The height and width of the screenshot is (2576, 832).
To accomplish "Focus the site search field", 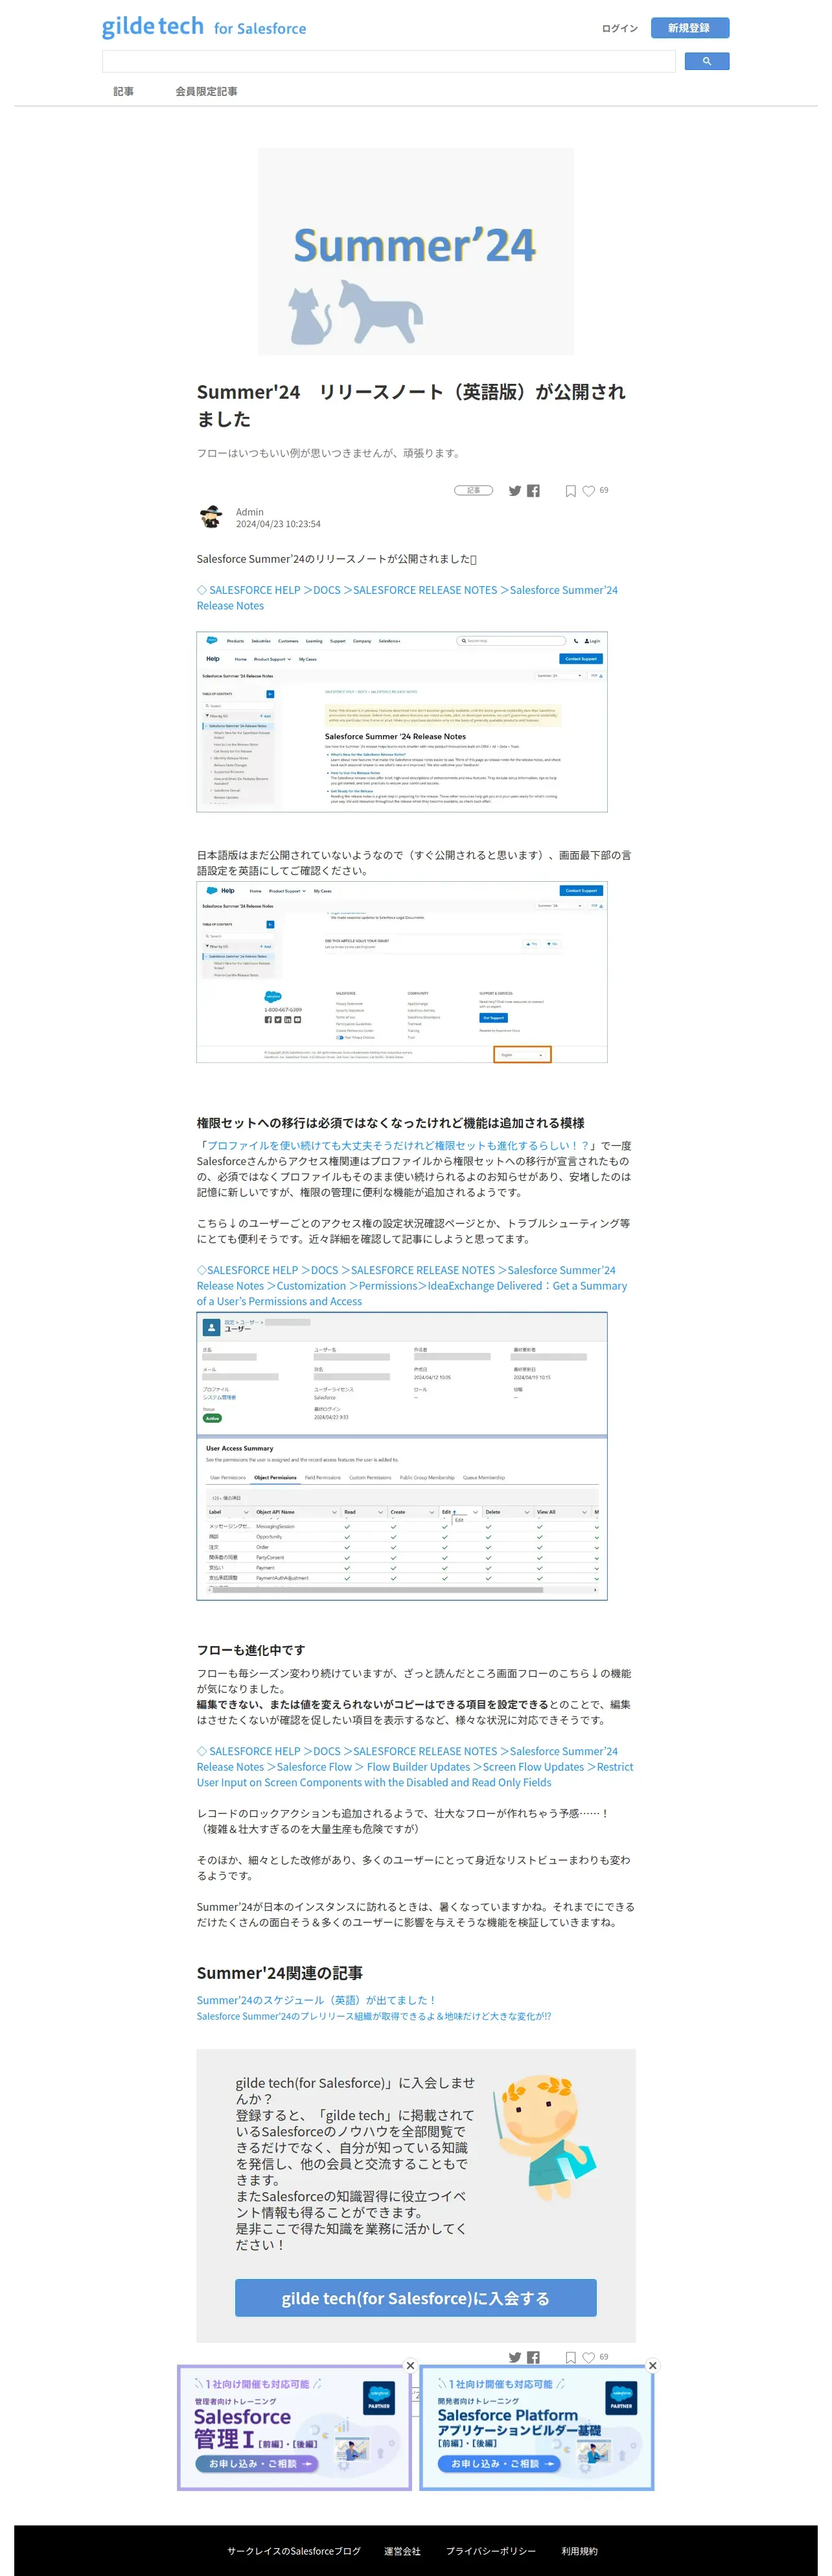I will (389, 61).
